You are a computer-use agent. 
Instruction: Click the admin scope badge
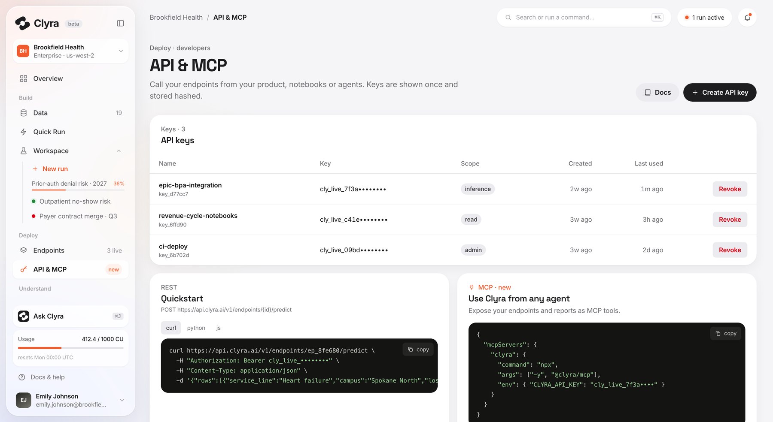(x=473, y=250)
